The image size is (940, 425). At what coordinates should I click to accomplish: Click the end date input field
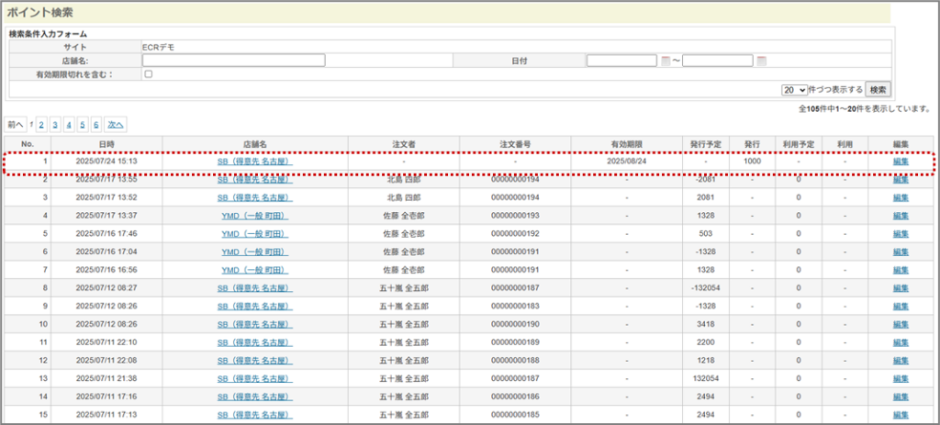pos(717,61)
